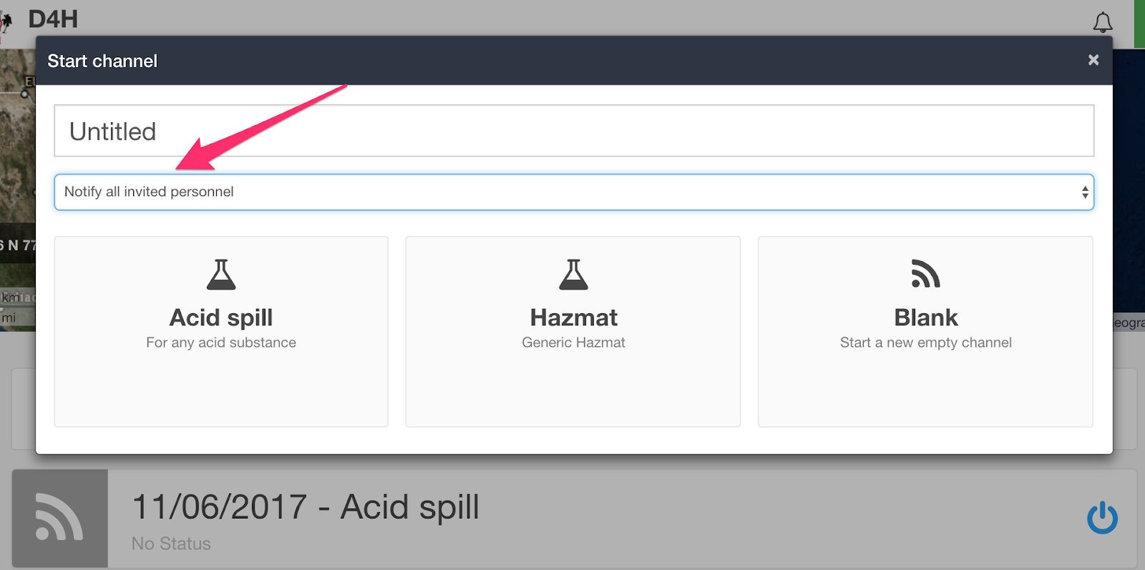
Task: Click the No Status label
Action: click(171, 544)
